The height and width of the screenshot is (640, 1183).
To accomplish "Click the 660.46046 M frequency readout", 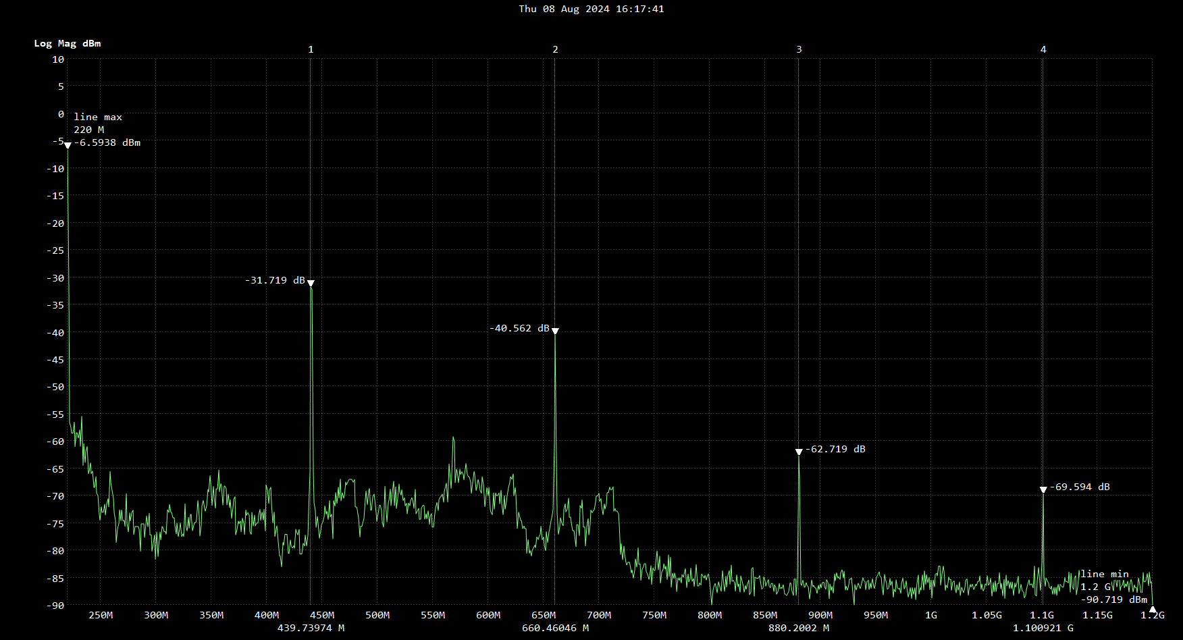I will [x=555, y=628].
